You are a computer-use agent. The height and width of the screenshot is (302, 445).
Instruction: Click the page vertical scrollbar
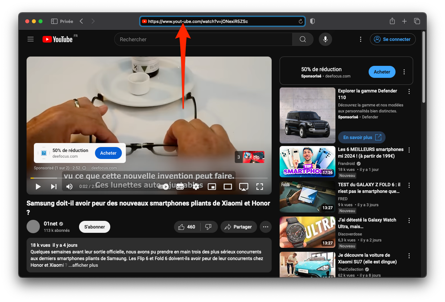coord(424,67)
